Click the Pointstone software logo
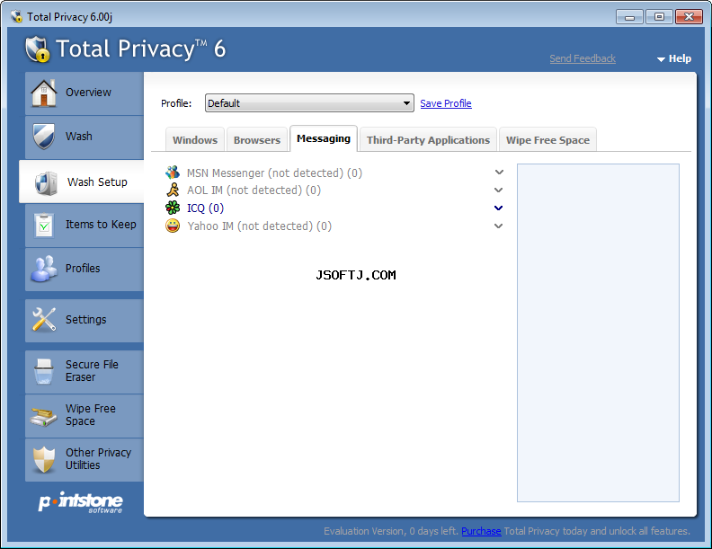This screenshot has width=712, height=549. click(80, 502)
